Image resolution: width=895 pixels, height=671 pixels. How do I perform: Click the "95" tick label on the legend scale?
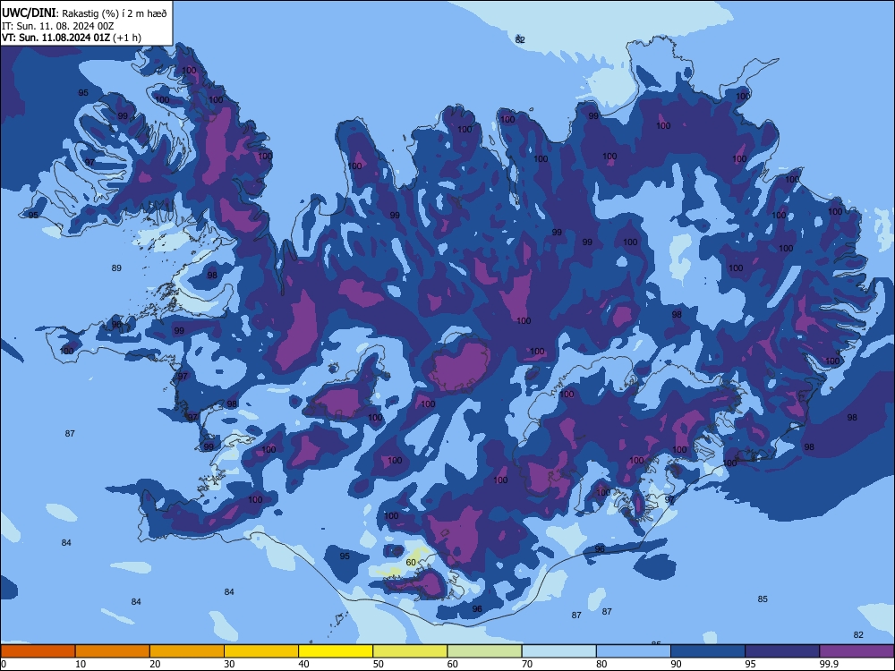(751, 664)
